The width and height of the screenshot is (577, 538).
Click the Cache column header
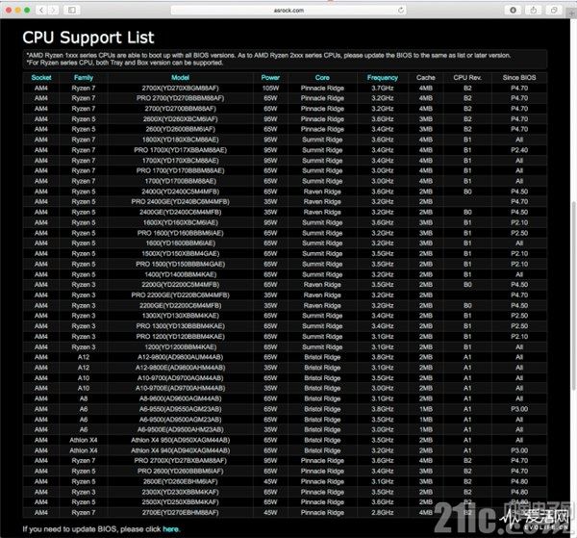[x=426, y=78]
